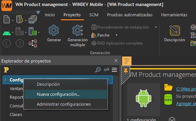
Task: Expand the quick access toolbar customize arrow
Action: [x=38, y=12]
